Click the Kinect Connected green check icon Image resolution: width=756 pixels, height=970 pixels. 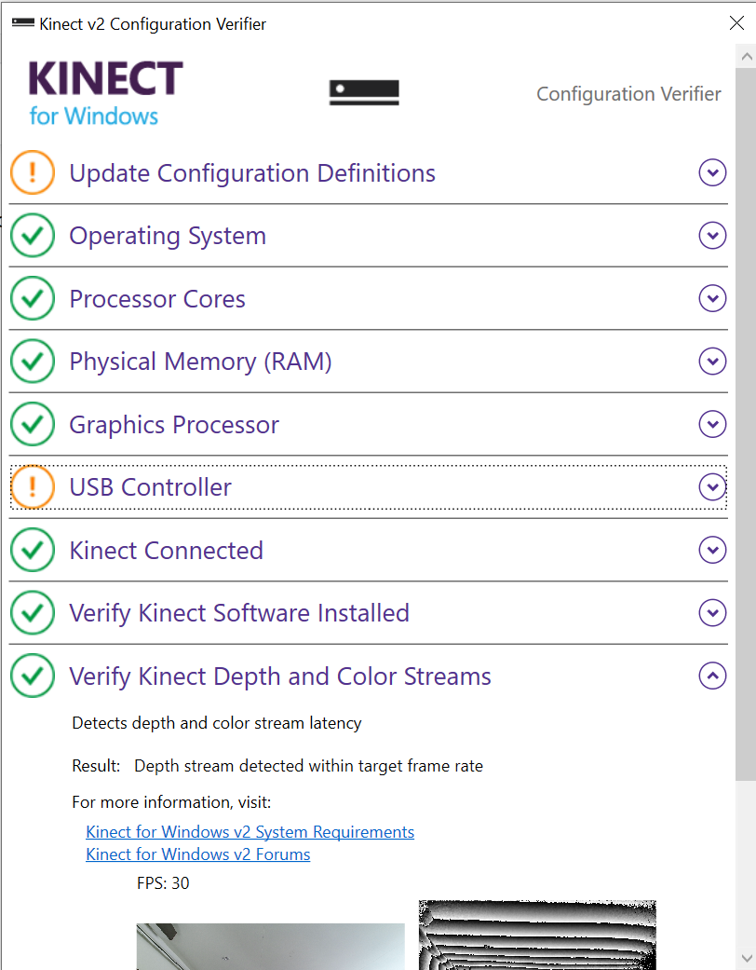click(33, 550)
